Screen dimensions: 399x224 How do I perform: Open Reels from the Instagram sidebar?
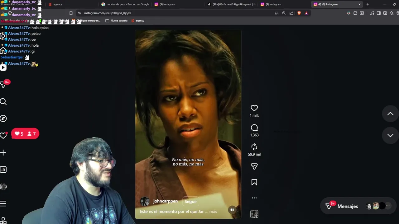coord(3,68)
